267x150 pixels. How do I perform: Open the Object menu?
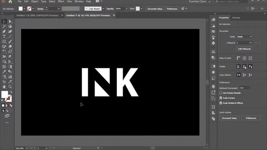pyautogui.click(x=35, y=2)
